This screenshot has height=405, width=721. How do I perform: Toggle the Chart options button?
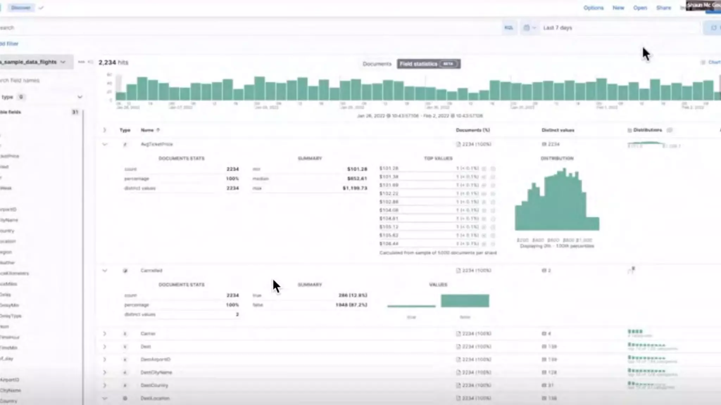(x=710, y=62)
